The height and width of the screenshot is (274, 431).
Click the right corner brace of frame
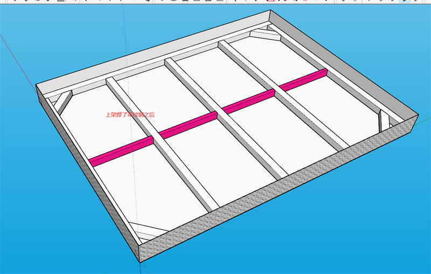(x=384, y=120)
